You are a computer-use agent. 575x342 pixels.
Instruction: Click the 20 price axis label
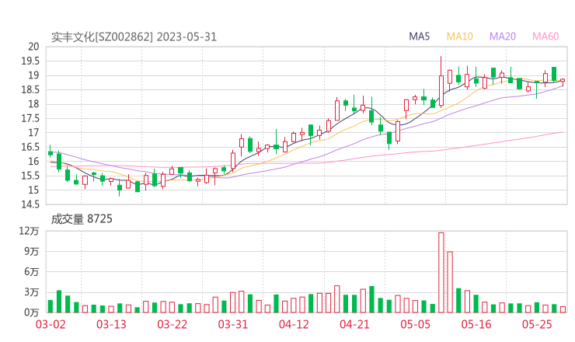33,47
